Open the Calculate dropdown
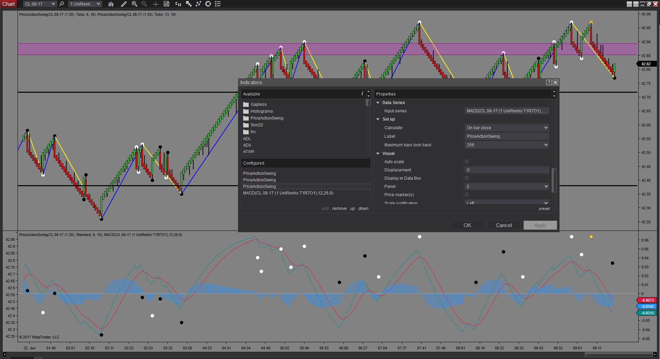Screen dimensions: 660x359 [507, 128]
